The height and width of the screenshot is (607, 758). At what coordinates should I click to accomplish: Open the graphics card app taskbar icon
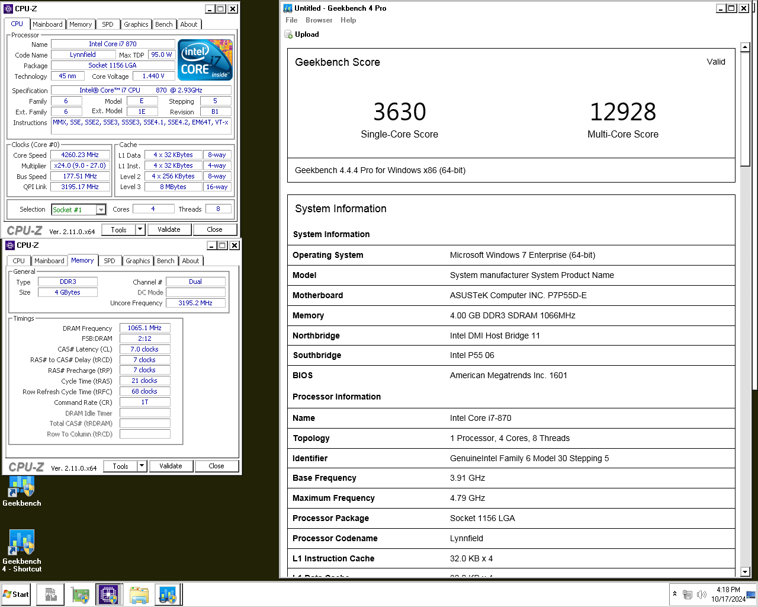click(x=80, y=594)
